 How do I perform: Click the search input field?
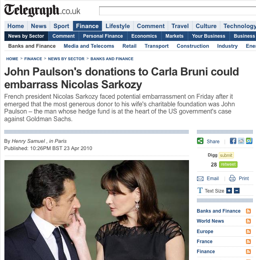pyautogui.click(x=178, y=11)
